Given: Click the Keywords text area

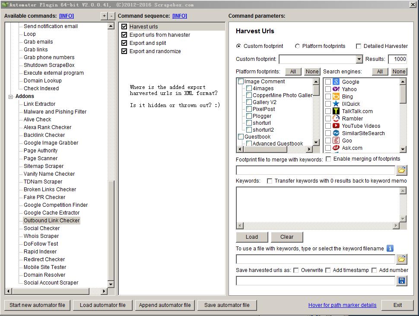Looking at the screenshot, I should click(x=318, y=205).
